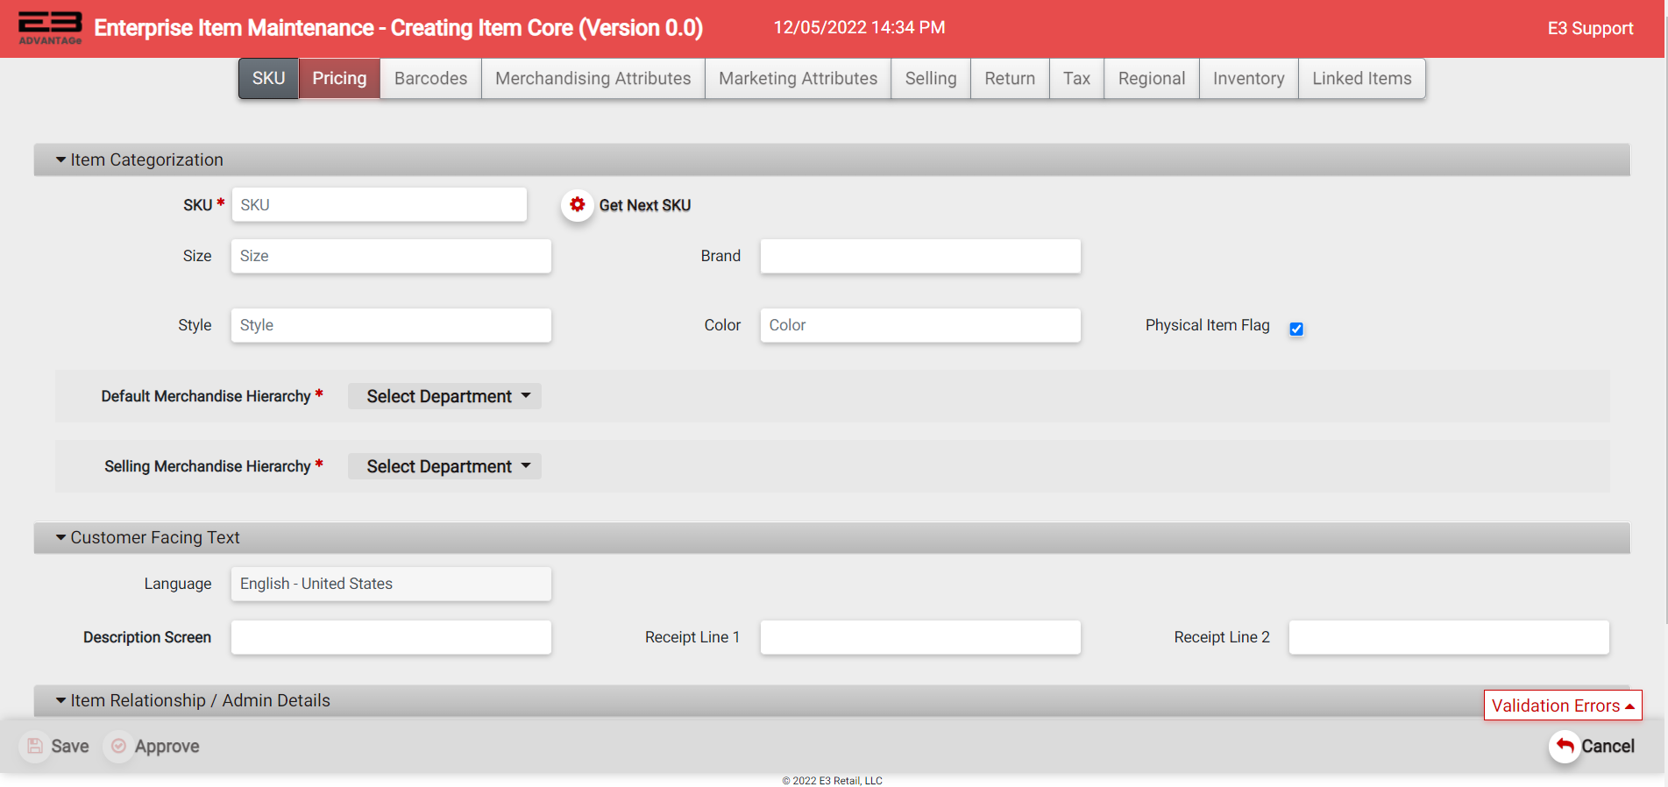Uncheck the Physical Item Flag checkbox

(x=1296, y=329)
